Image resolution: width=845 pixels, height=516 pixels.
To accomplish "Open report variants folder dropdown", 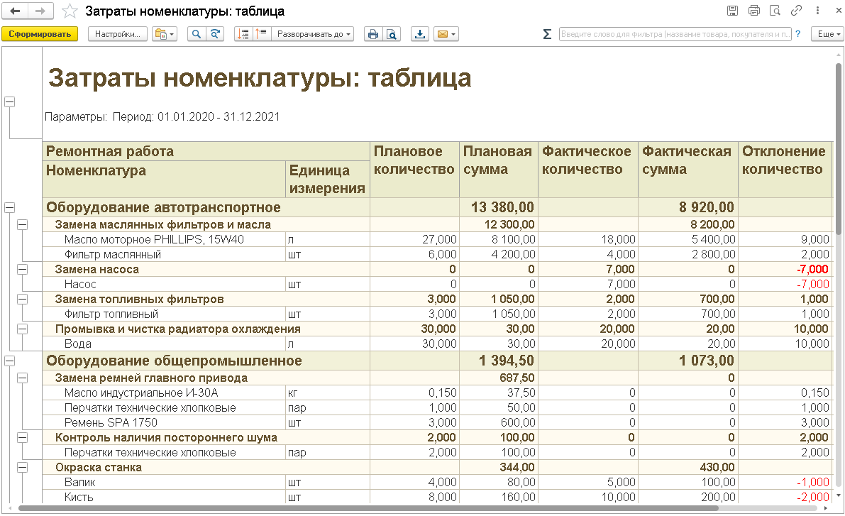I will click(x=165, y=34).
